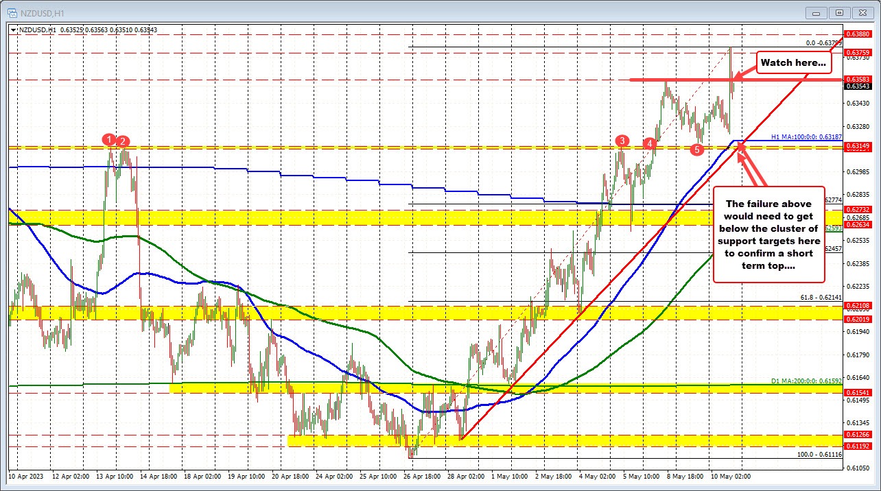Expand the chart menu triangle beside NZDUSD,H1

click(12, 30)
